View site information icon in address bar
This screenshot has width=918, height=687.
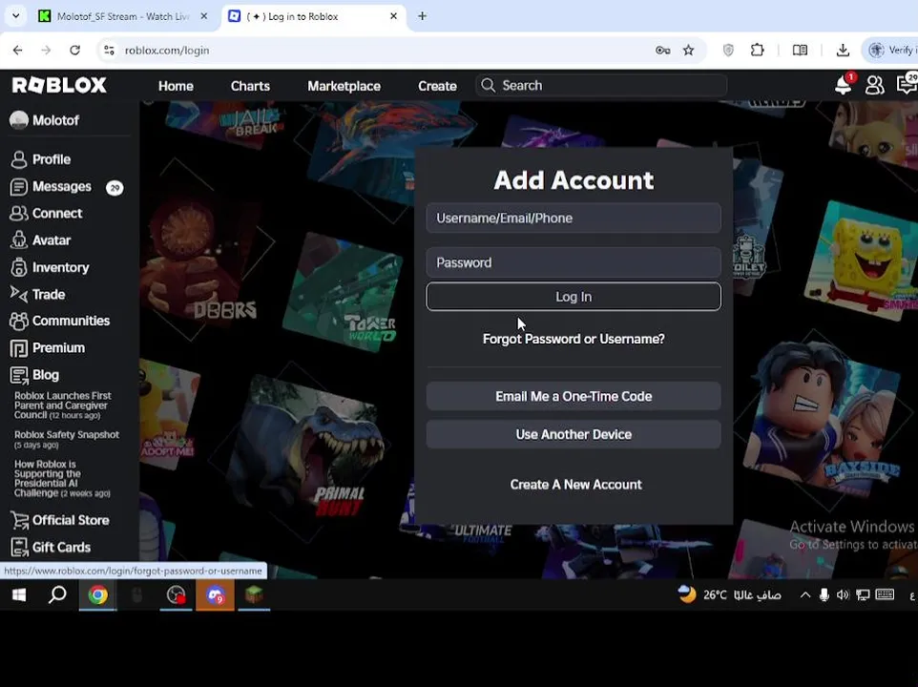[109, 51]
